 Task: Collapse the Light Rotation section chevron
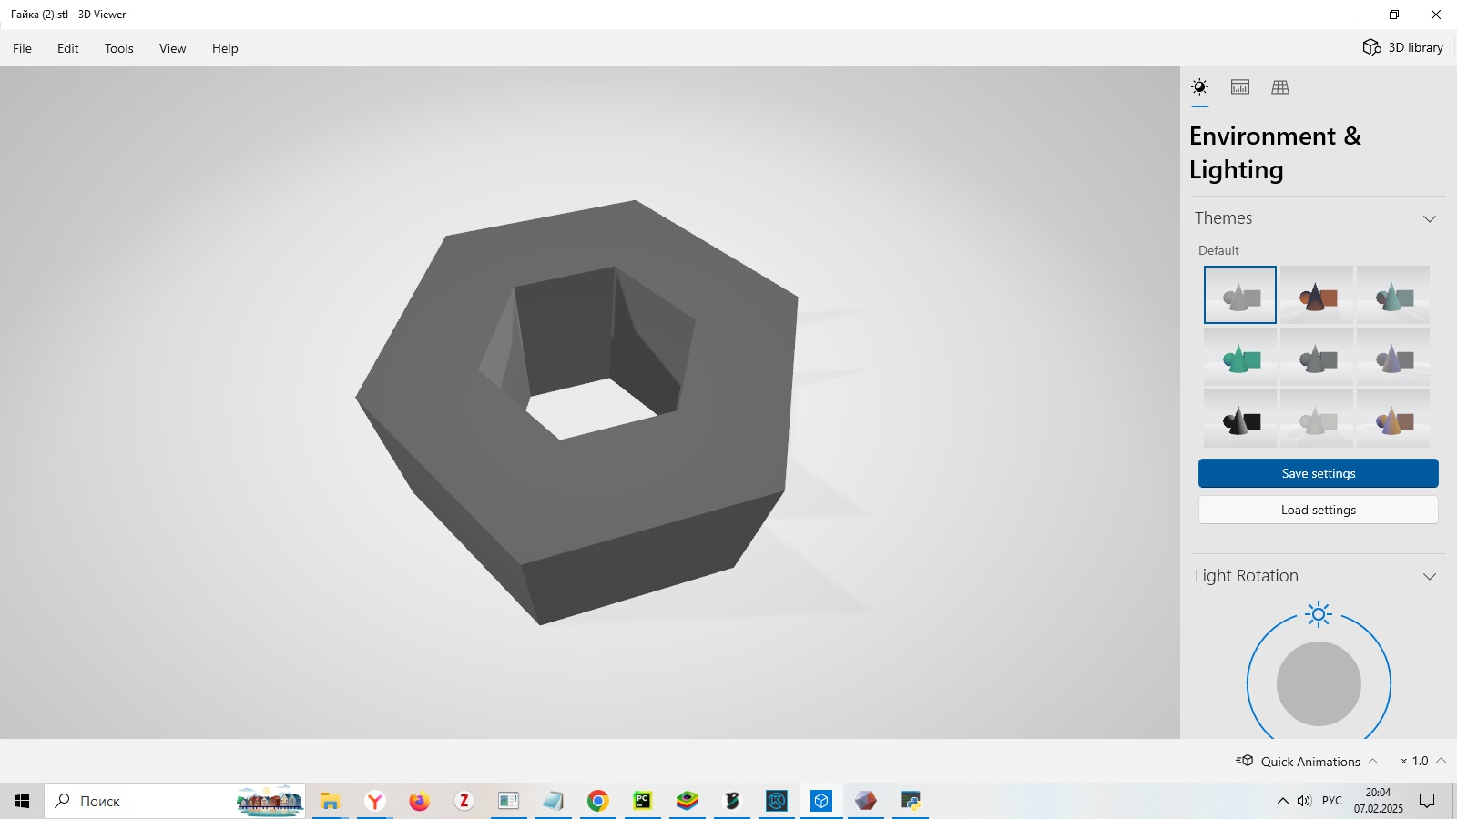point(1430,576)
